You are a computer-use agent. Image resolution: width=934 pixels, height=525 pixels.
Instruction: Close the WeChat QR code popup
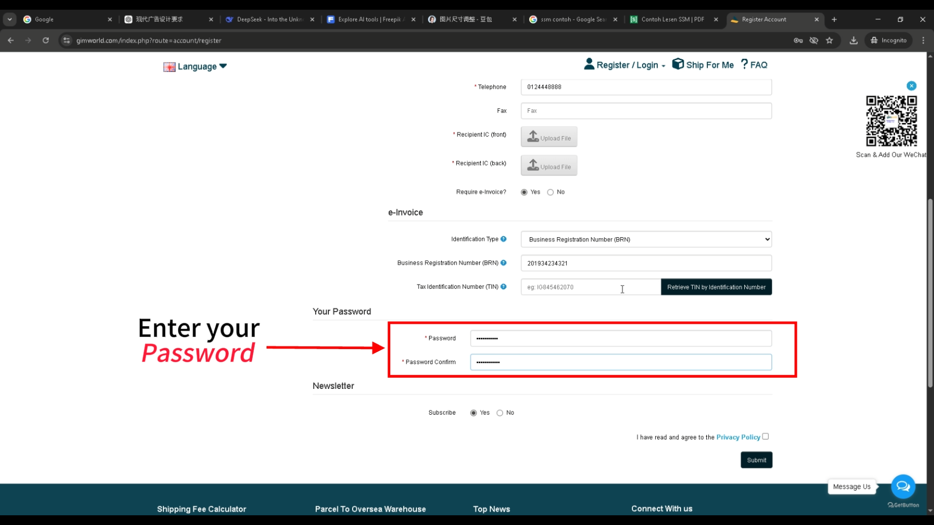pos(912,86)
